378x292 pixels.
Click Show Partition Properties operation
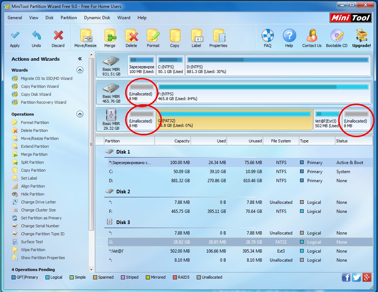click(x=38, y=258)
